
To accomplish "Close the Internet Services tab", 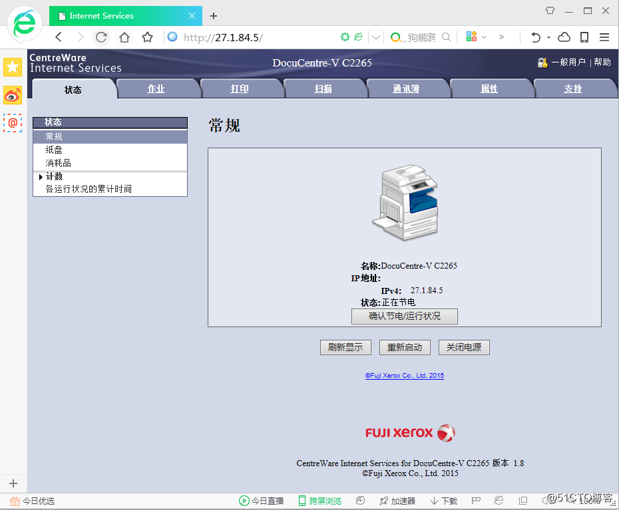I will pyautogui.click(x=192, y=16).
